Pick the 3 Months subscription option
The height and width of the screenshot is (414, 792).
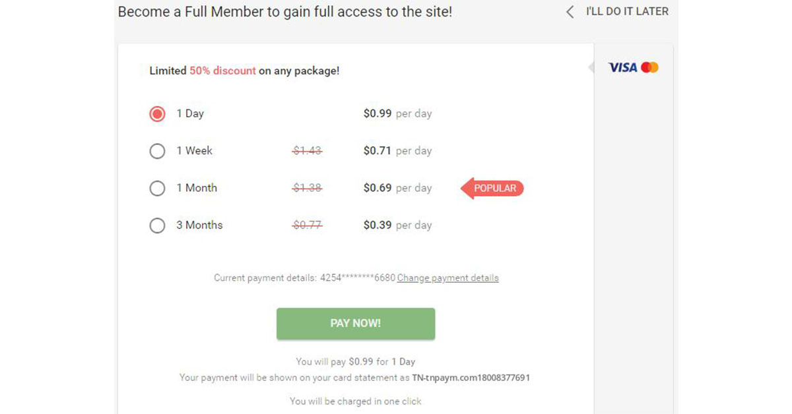tap(157, 225)
